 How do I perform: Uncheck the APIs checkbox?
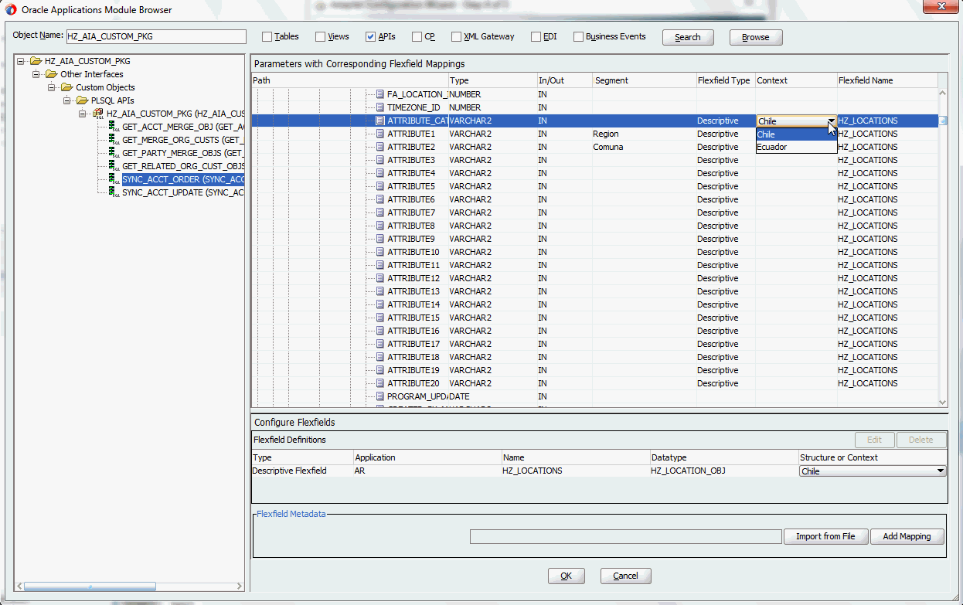[370, 36]
